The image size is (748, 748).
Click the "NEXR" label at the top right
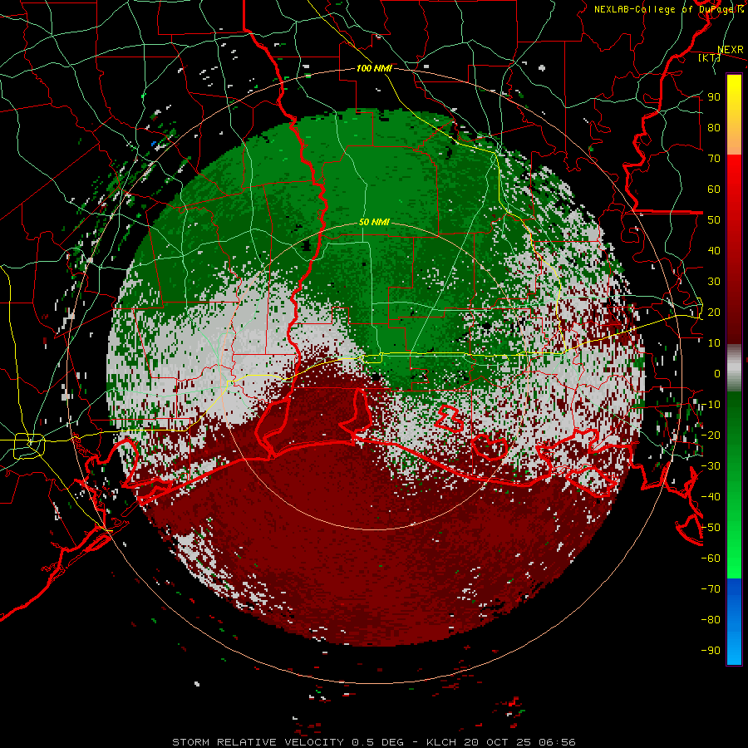pos(731,50)
